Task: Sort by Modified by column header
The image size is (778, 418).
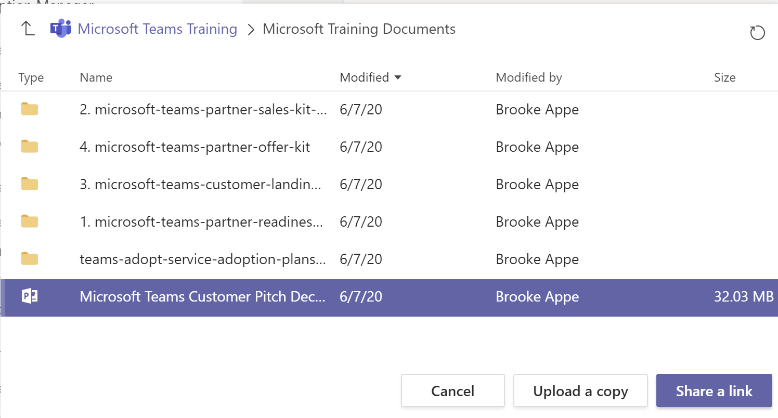Action: 529,78
